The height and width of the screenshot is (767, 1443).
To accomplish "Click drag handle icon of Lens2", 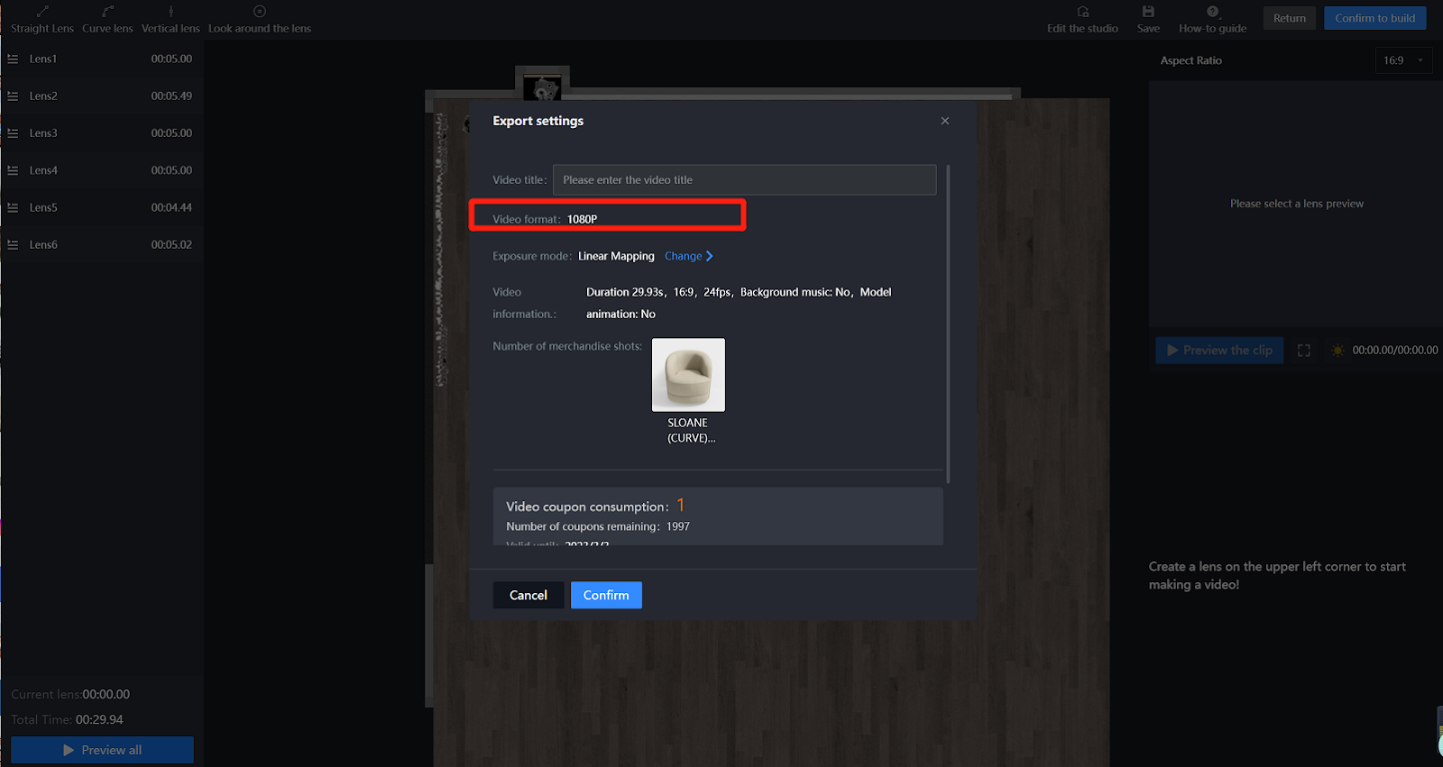I will point(13,96).
